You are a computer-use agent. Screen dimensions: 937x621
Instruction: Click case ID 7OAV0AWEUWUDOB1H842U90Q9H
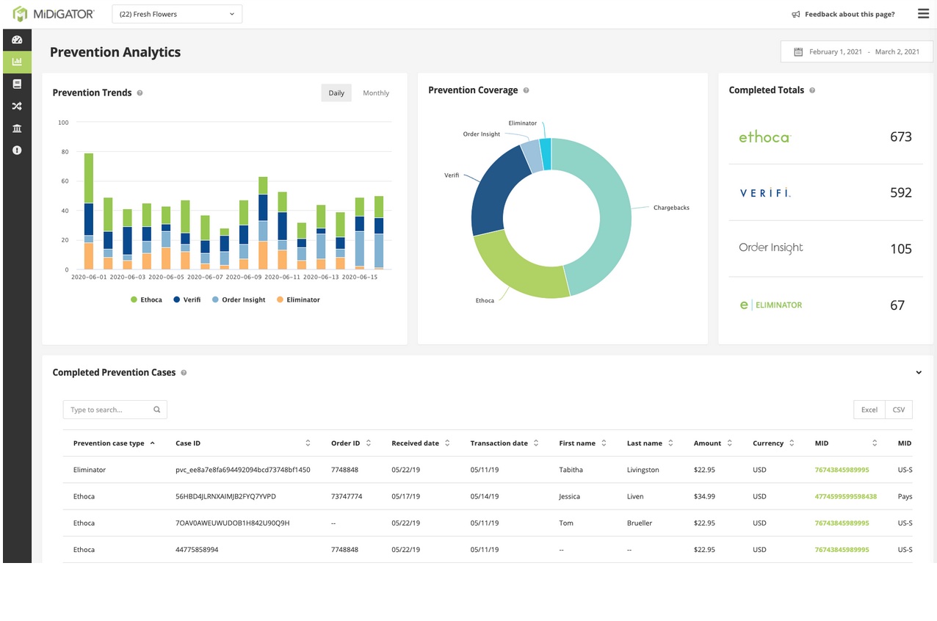(233, 523)
